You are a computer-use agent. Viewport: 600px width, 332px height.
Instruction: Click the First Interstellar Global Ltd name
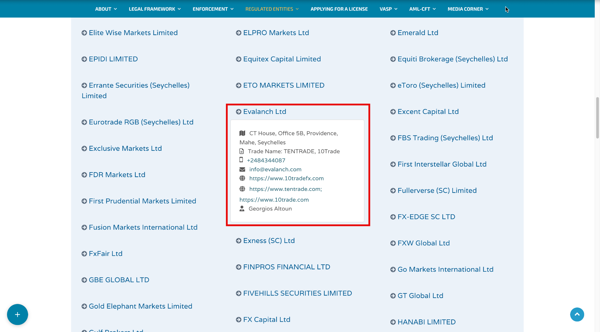click(x=442, y=164)
